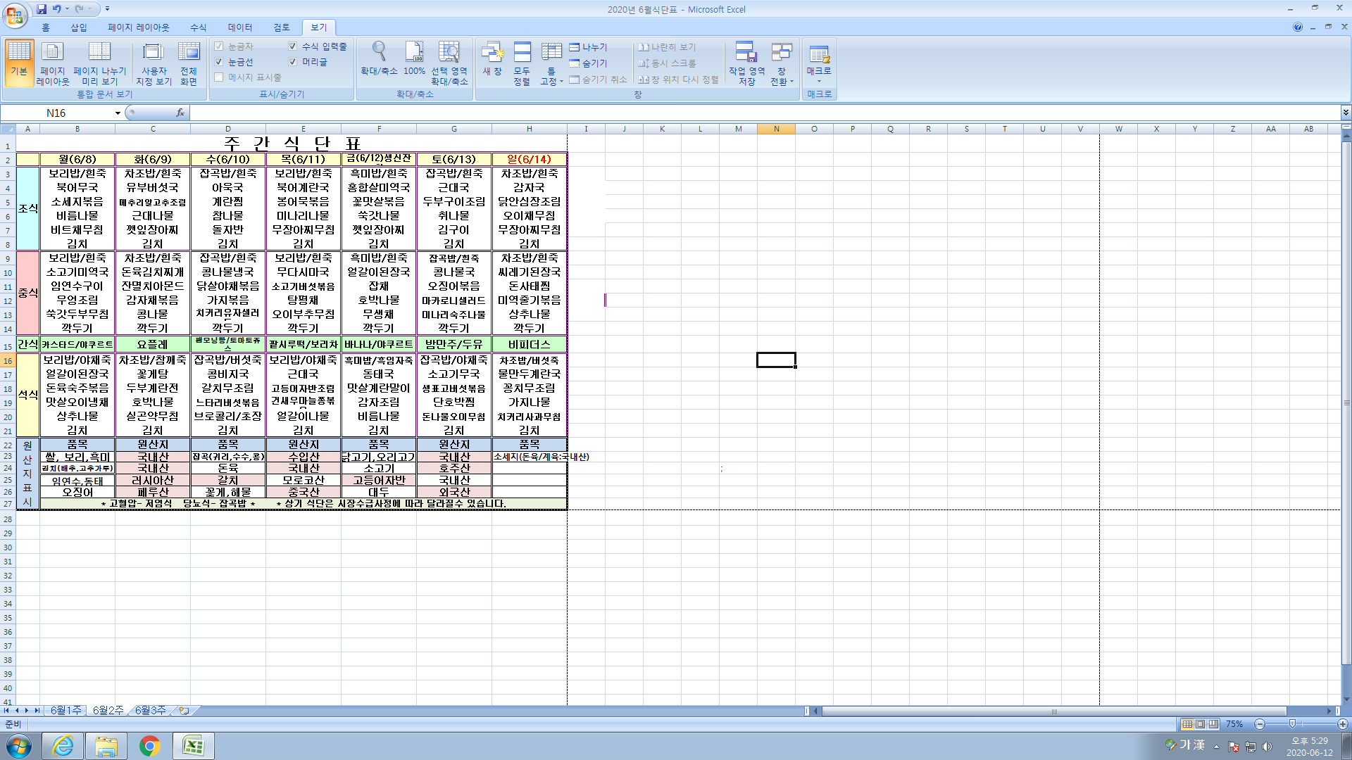Viewport: 1352px width, 760px height.
Task: Click the 숨기기 button
Action: click(x=589, y=63)
